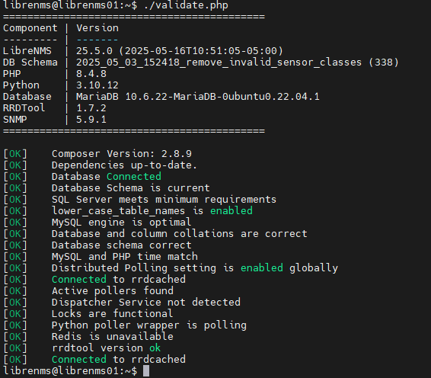This screenshot has width=431, height=378.
Task: Click the Python version 3.10.12
Action: pos(97,85)
